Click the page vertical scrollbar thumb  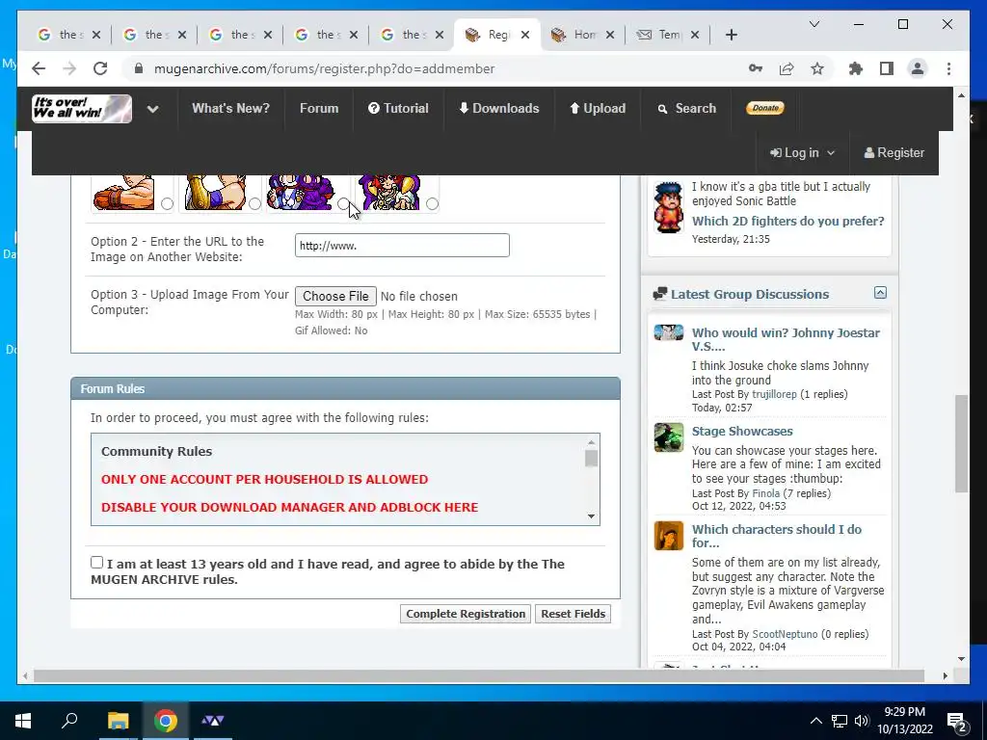pos(961,443)
